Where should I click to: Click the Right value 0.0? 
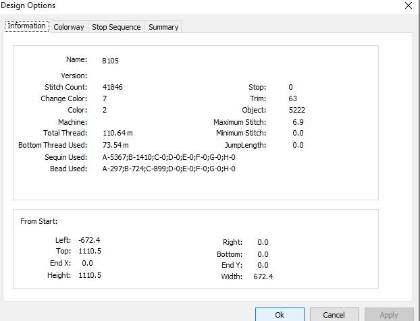tap(263, 242)
